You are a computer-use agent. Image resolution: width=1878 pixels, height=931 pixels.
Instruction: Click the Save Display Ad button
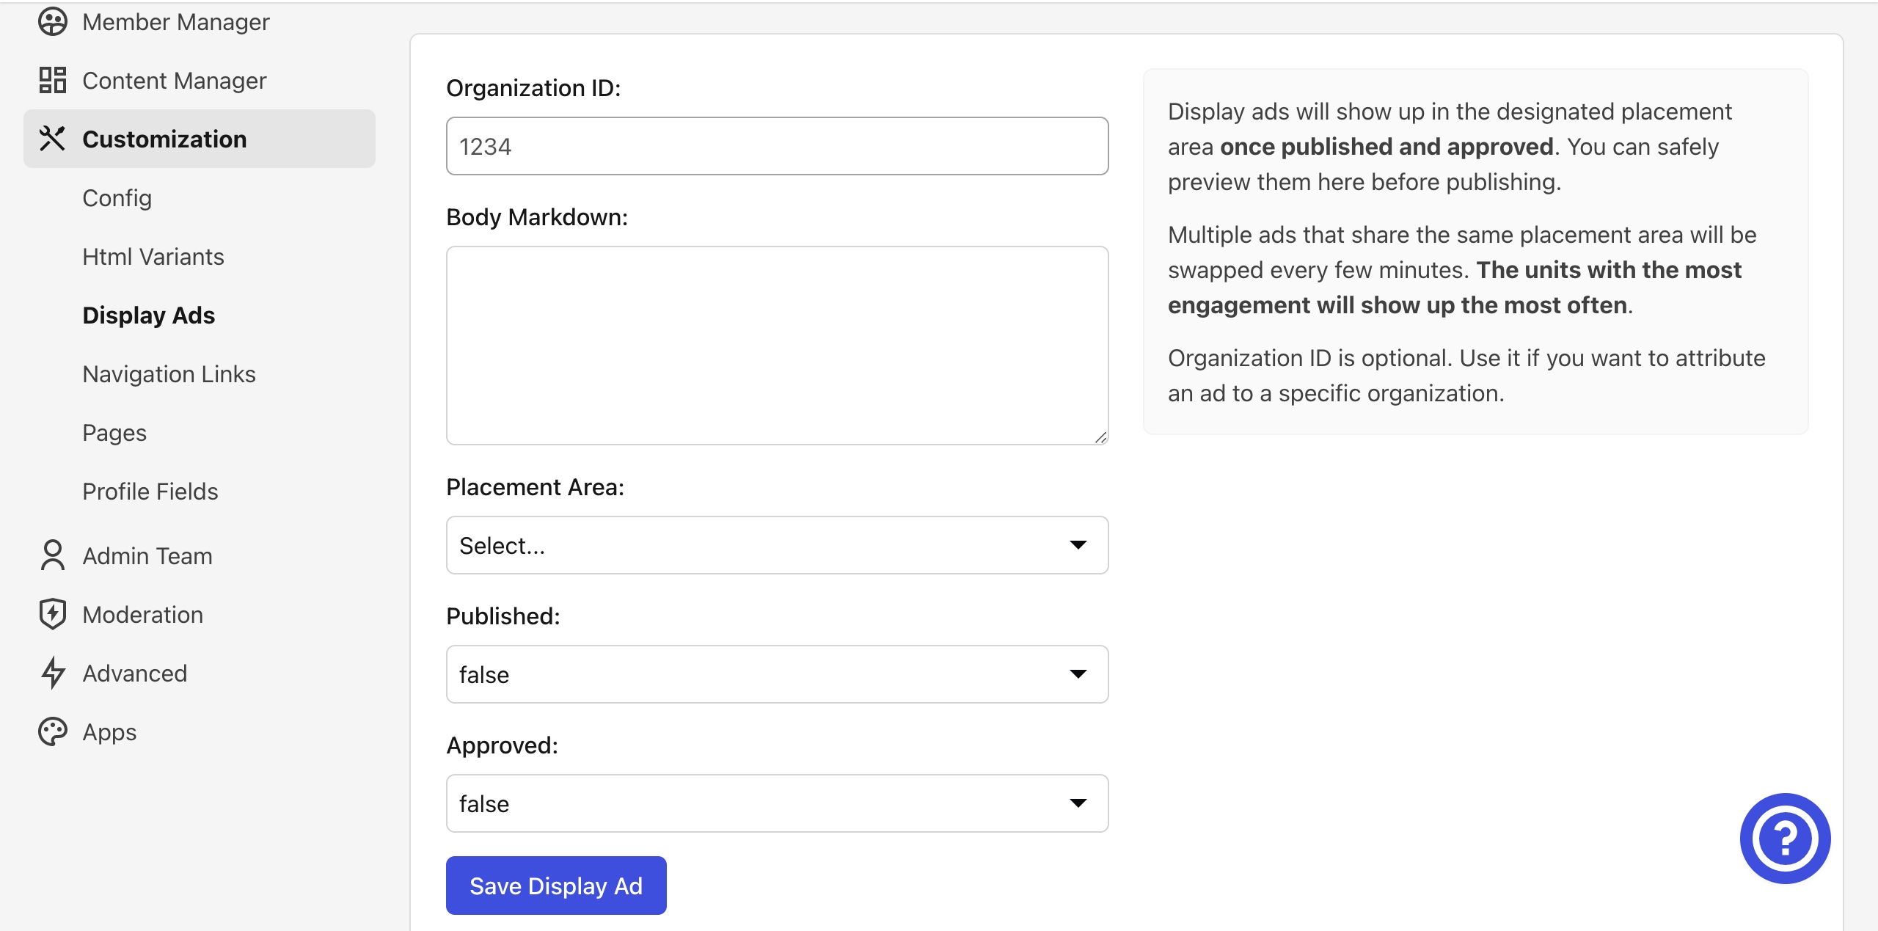[555, 885]
